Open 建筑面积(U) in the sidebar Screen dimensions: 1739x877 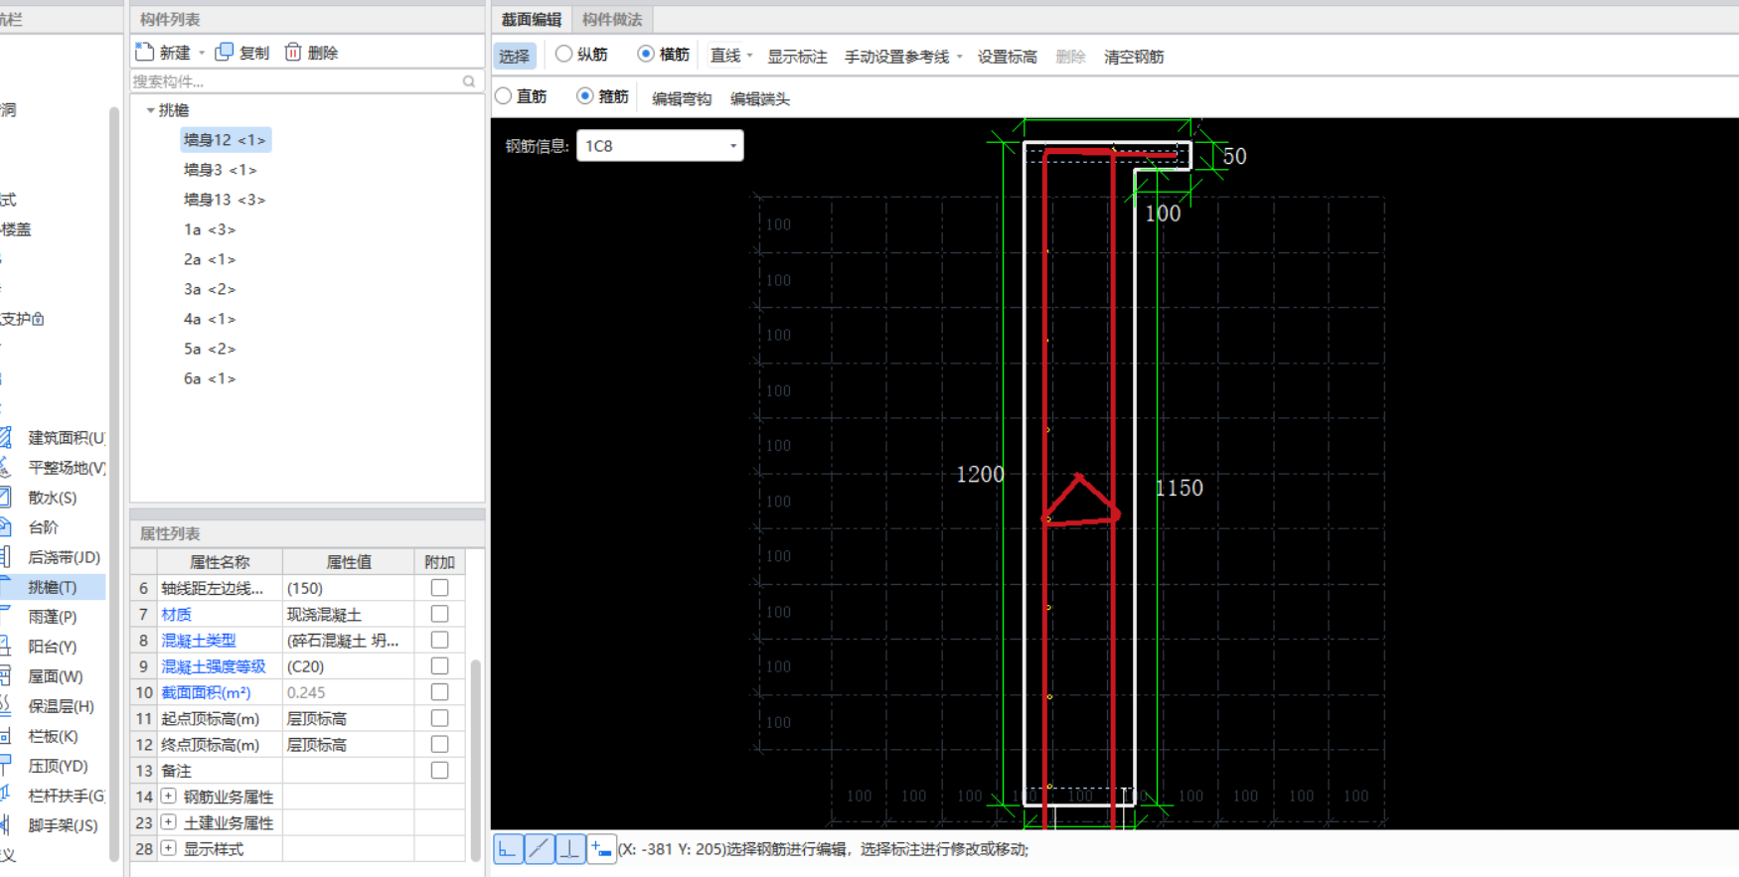pyautogui.click(x=66, y=438)
